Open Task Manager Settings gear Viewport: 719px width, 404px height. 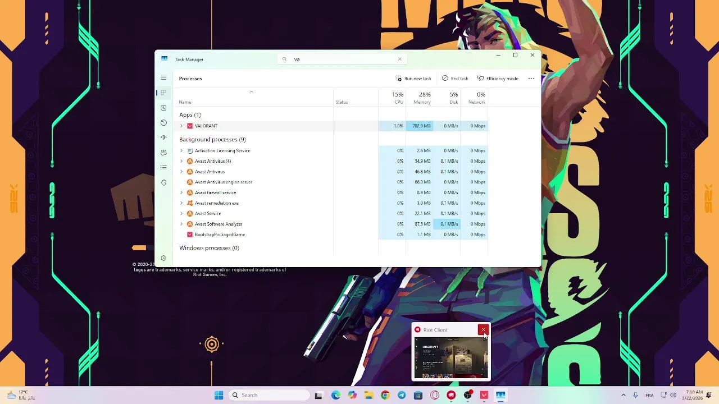tap(163, 258)
